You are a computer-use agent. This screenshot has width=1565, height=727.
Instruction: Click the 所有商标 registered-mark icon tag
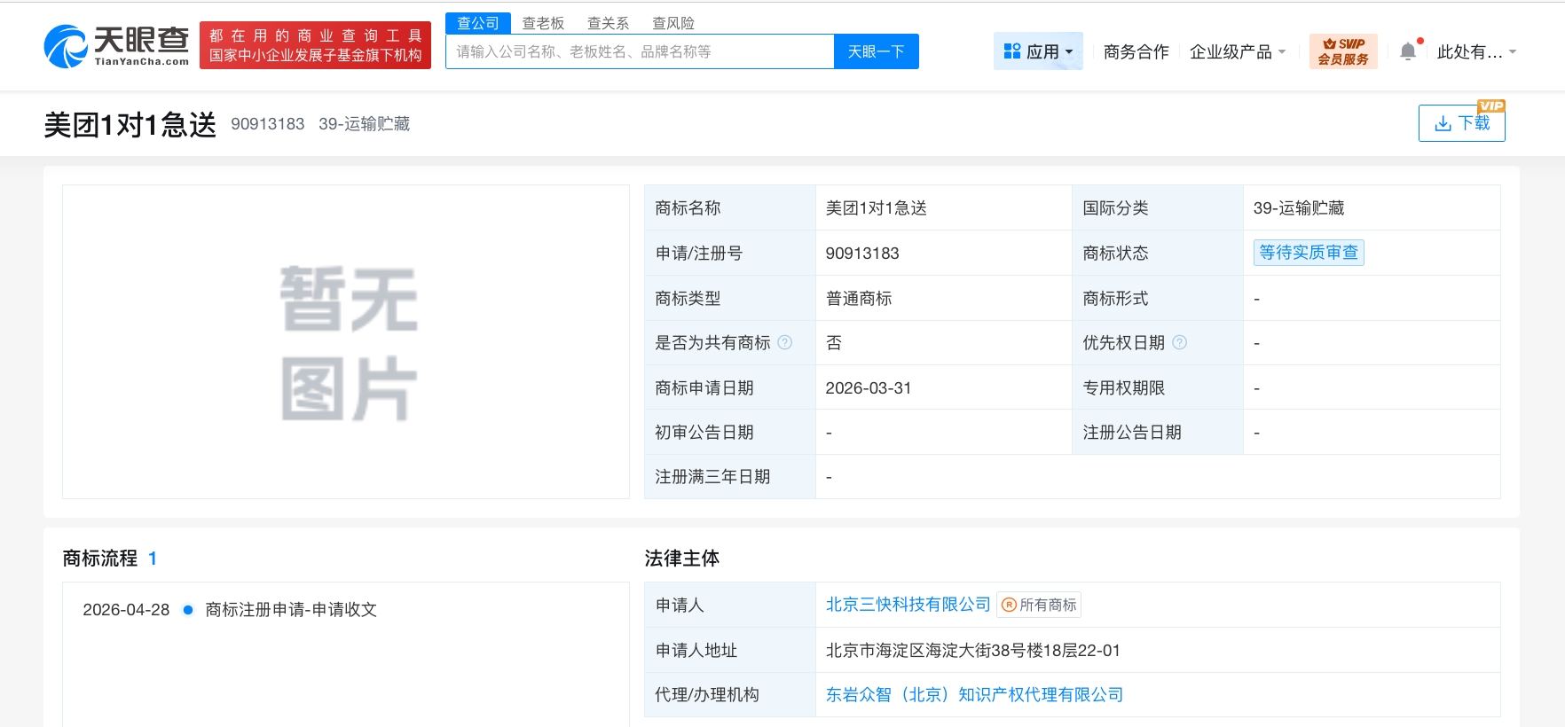tap(1039, 605)
